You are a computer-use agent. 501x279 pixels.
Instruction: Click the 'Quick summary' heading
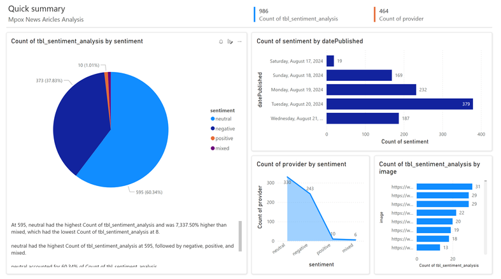point(36,9)
